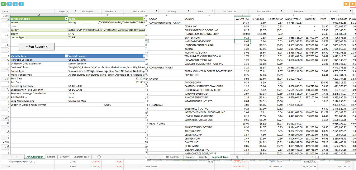Open the Sector column options menu
356x170 pixels.
coord(53,11)
